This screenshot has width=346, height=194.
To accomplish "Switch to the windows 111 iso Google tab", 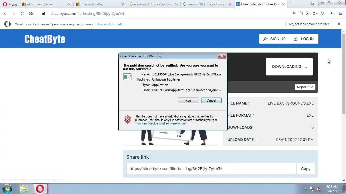I will coord(150,4).
